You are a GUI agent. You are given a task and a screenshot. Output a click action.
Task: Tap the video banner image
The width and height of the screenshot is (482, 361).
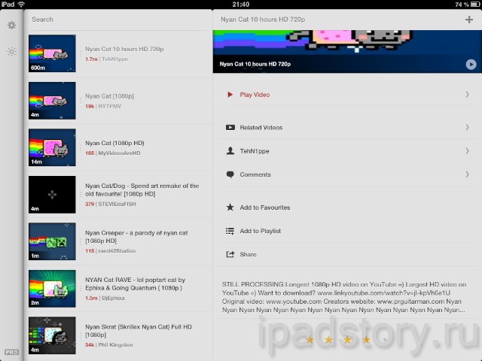(x=347, y=52)
